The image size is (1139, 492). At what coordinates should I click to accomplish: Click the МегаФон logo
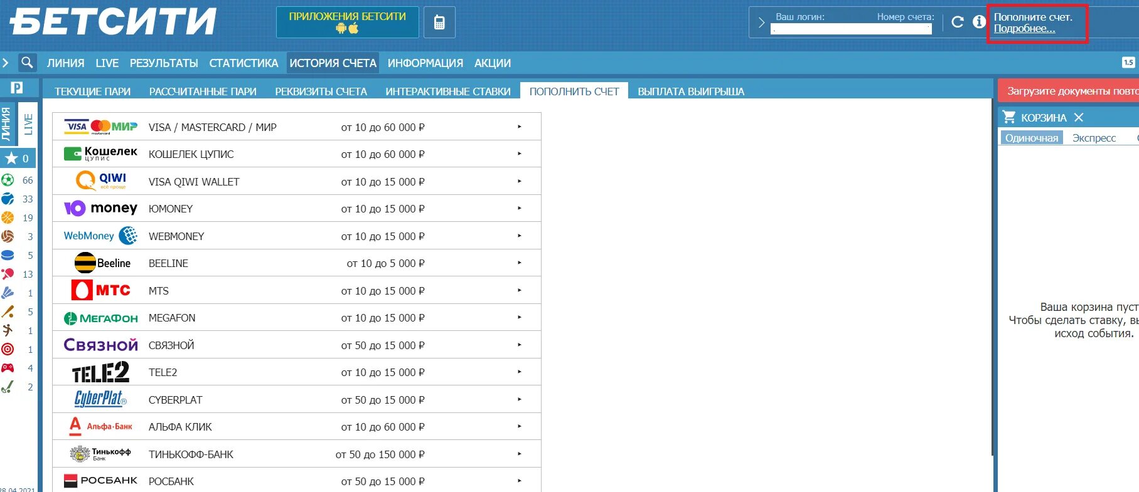tap(100, 318)
